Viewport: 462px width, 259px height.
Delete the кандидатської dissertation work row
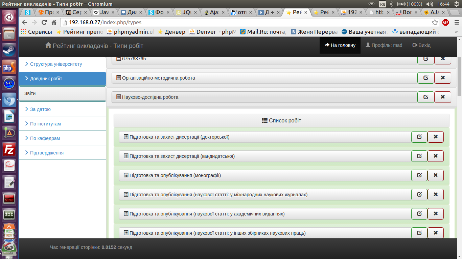pos(436,156)
